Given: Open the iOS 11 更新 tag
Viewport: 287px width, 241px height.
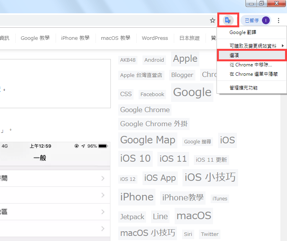Looking at the screenshot, I should (211, 160).
